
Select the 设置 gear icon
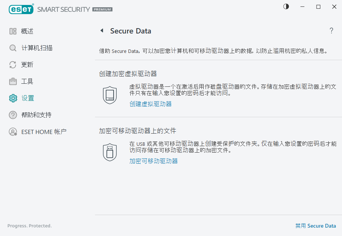pyautogui.click(x=13, y=98)
